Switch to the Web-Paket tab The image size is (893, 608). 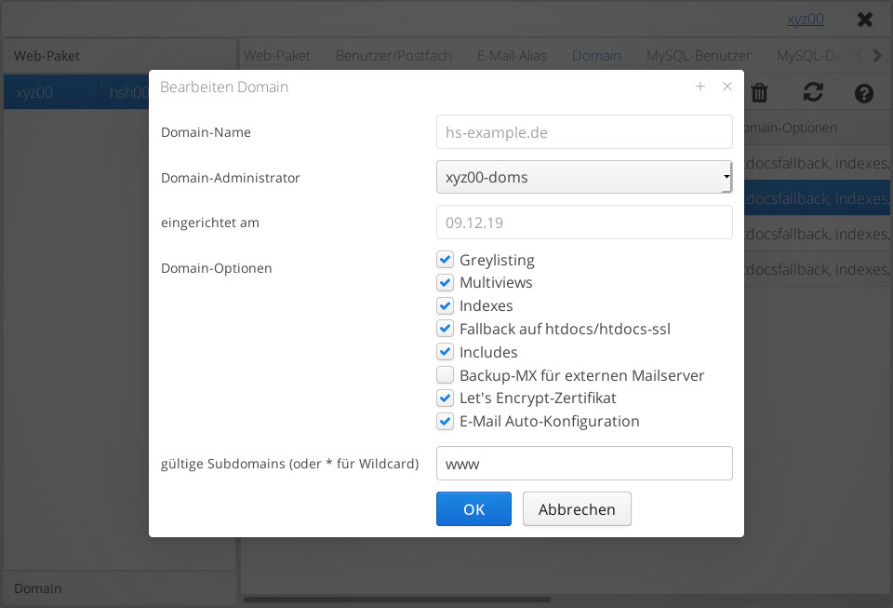[277, 55]
